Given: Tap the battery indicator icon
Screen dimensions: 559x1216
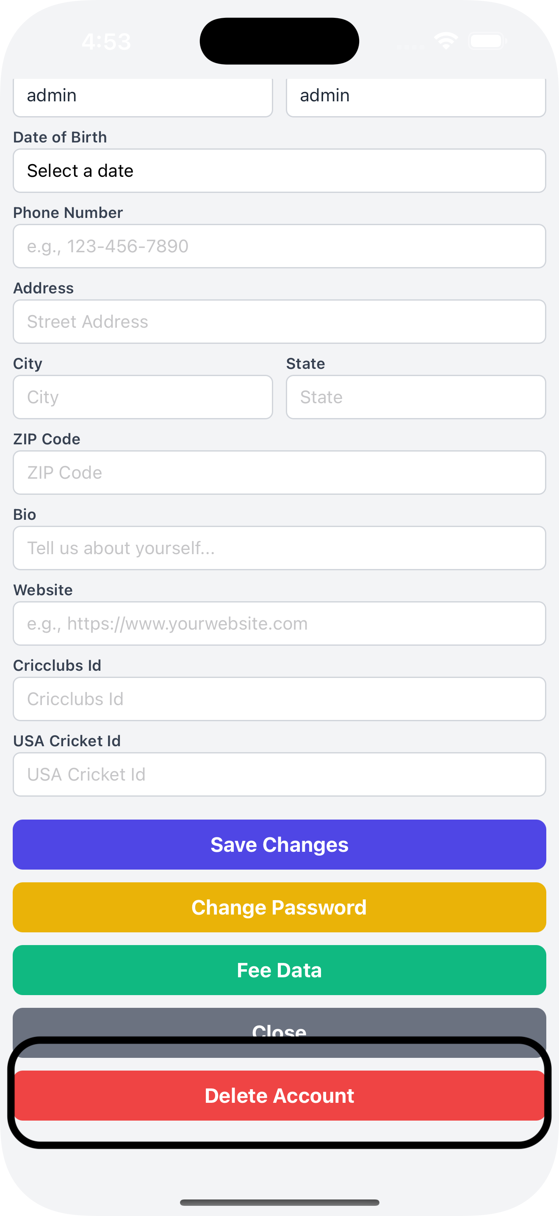Looking at the screenshot, I should tap(487, 41).
